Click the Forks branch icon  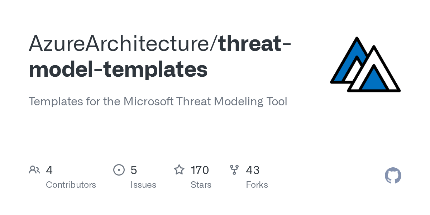pyautogui.click(x=234, y=170)
